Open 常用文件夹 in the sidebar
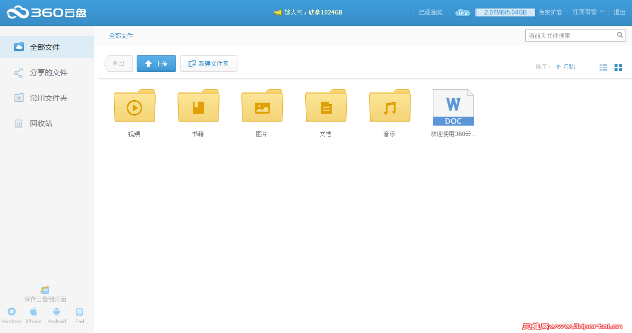The image size is (632, 333). point(47,98)
